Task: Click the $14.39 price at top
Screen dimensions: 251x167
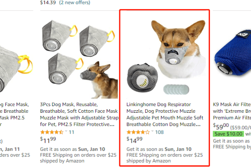Action: pyautogui.click(x=48, y=3)
